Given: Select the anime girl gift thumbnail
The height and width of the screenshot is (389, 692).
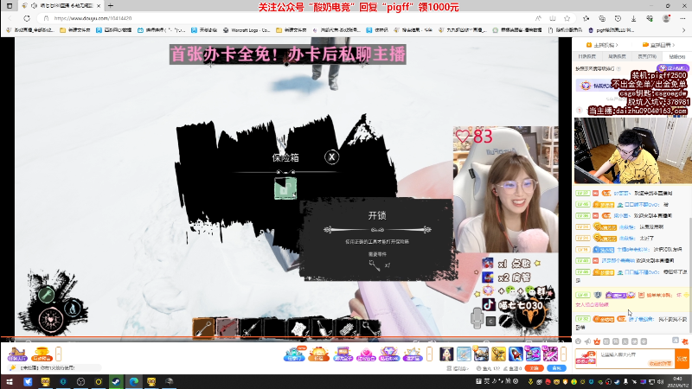Looking at the screenshot, I should coord(446,354).
